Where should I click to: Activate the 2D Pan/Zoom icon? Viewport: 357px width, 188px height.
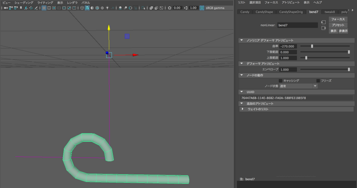click(31, 8)
